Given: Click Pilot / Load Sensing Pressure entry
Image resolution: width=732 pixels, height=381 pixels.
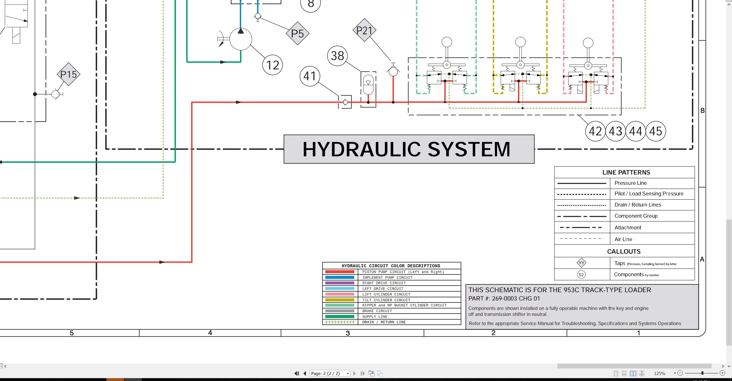Looking at the screenshot, I should (x=624, y=194).
